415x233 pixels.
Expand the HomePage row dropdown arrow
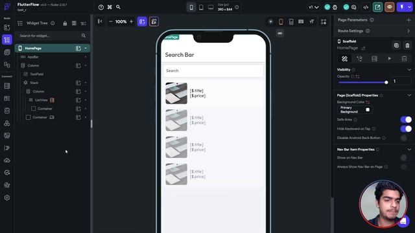pos(86,49)
